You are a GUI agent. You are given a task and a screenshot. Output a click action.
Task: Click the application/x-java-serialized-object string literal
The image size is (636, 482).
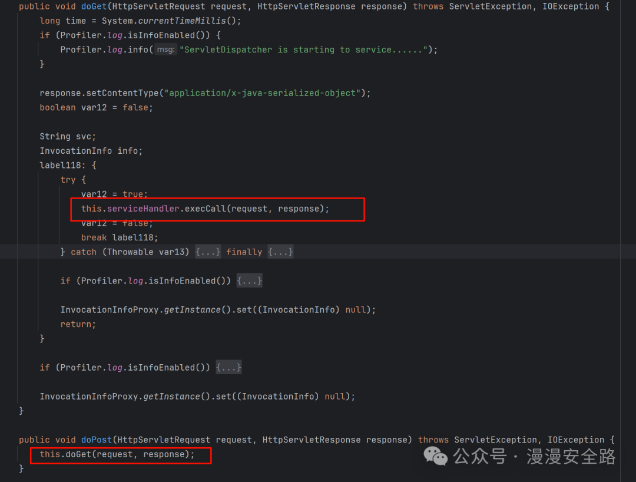pyautogui.click(x=261, y=93)
